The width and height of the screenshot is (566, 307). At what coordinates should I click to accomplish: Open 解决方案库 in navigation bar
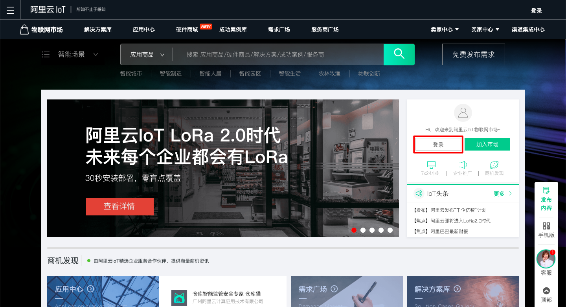(98, 29)
